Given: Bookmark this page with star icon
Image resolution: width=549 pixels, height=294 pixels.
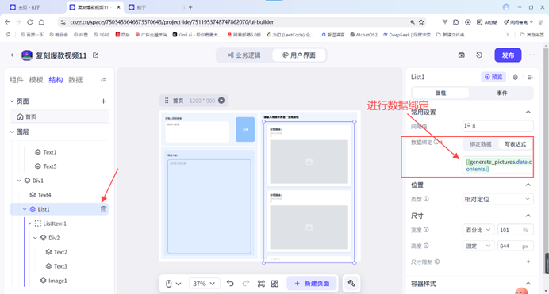Looking at the screenshot, I should pos(421,22).
